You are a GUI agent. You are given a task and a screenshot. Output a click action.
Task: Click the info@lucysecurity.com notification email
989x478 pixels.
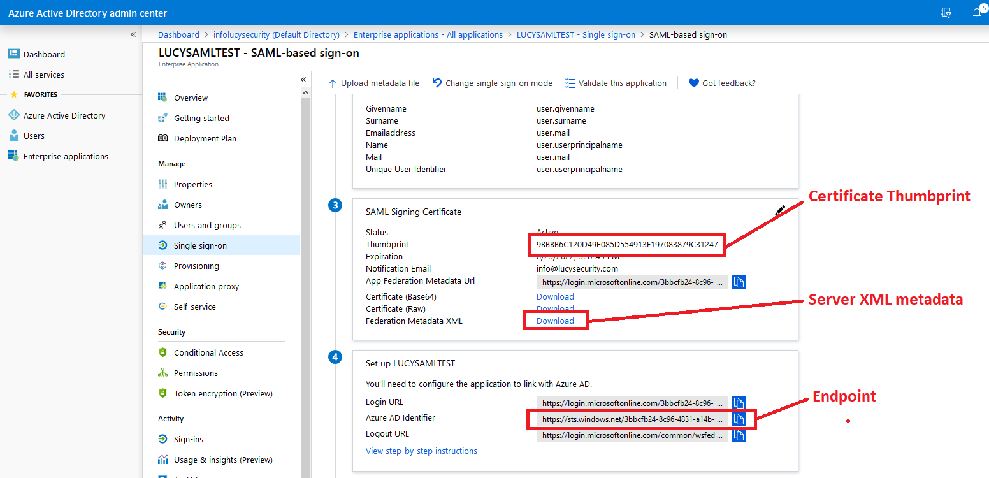[x=577, y=268]
